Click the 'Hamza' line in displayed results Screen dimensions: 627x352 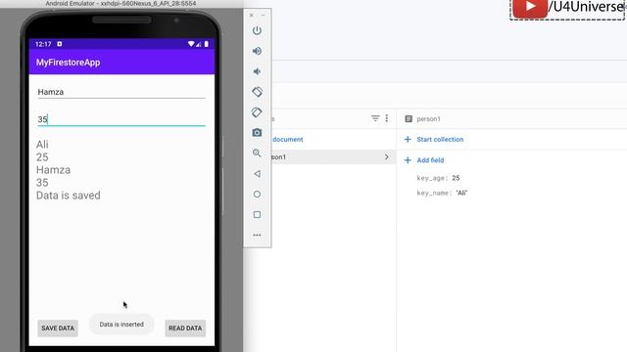(x=53, y=170)
